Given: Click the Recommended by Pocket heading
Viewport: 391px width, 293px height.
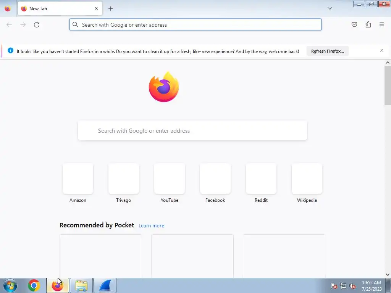Looking at the screenshot, I should click(97, 225).
